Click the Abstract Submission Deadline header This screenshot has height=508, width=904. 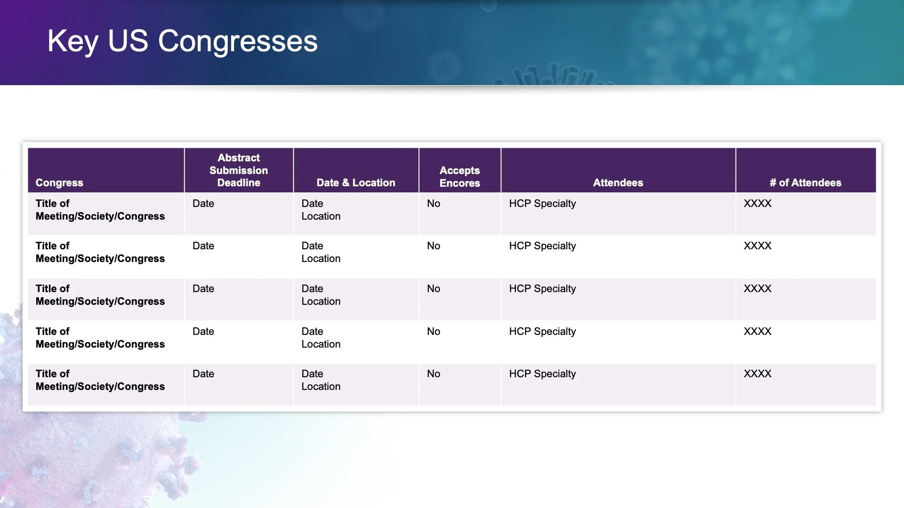pos(239,170)
